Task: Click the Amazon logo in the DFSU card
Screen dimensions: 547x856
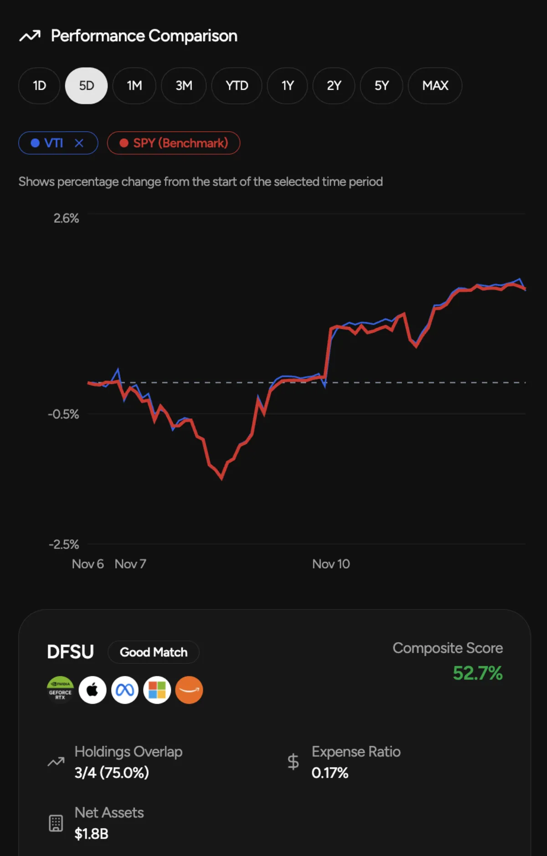Action: (189, 690)
